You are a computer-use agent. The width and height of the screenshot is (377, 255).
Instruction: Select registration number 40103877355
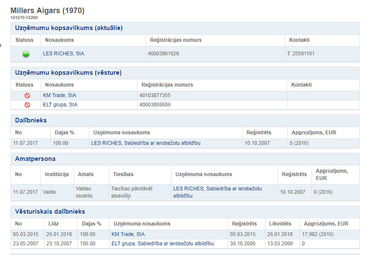click(155, 95)
